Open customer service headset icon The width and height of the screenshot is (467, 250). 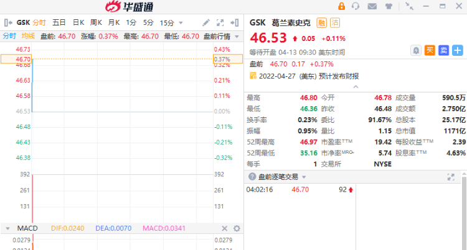coord(356,6)
